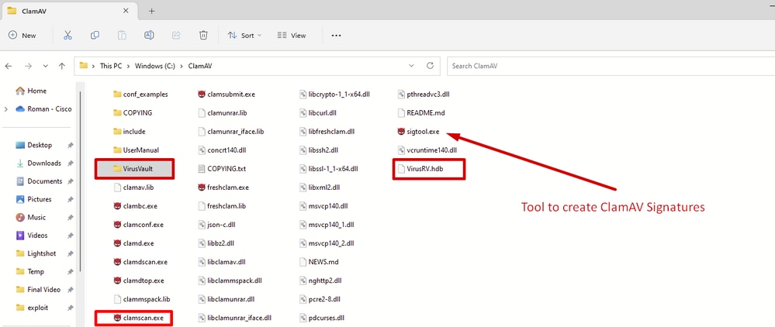Select clamdscan.exe file
Viewport: 775px width, 327px height.
click(140, 262)
